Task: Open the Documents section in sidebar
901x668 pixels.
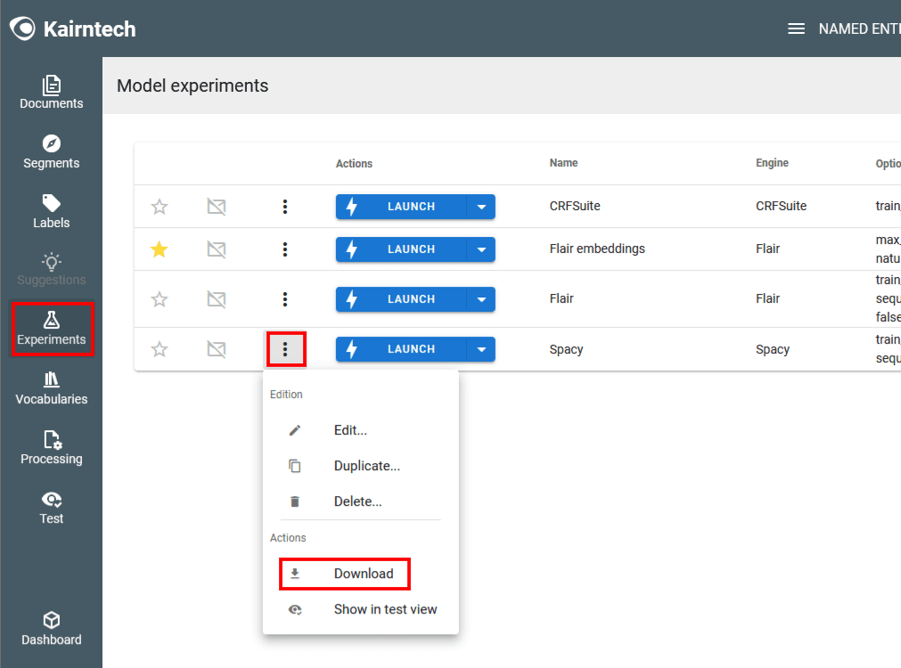Action: click(51, 93)
